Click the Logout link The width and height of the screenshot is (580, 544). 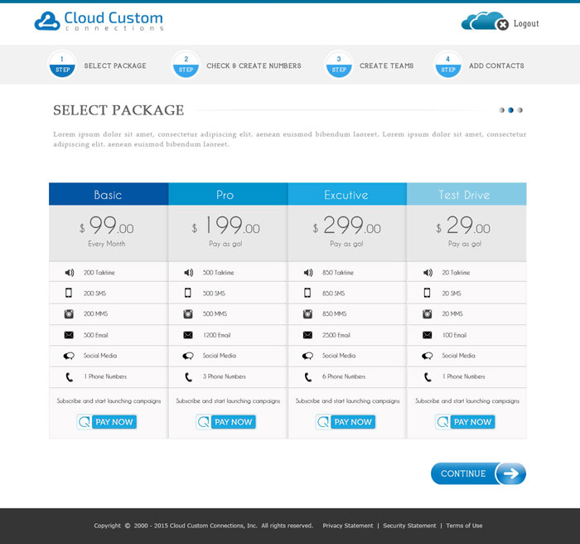coord(526,24)
